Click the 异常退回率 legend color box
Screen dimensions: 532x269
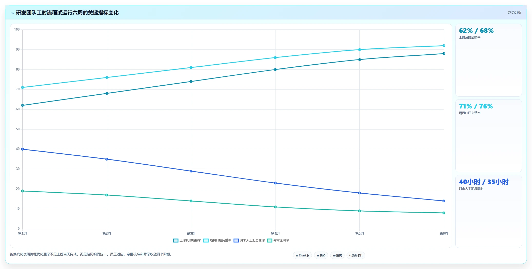[x=270, y=241]
